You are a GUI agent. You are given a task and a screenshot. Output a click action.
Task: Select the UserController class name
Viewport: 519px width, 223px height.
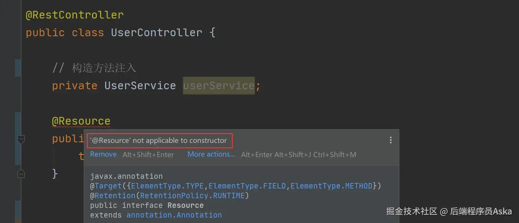(x=157, y=33)
